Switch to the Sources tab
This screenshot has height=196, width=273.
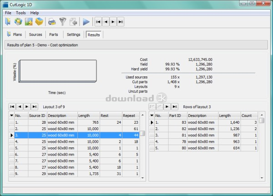click(x=35, y=35)
